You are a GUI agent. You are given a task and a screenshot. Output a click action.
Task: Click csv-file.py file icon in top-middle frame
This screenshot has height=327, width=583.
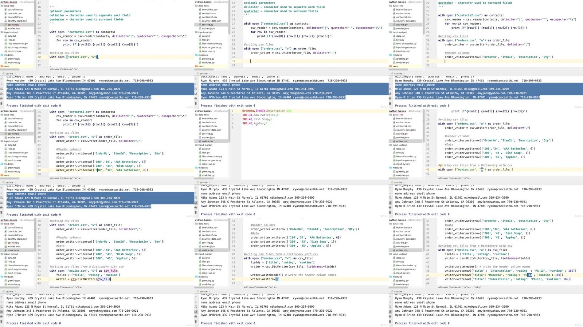[x=200, y=25]
